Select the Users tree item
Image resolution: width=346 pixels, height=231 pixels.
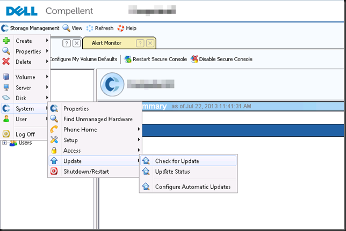25,143
